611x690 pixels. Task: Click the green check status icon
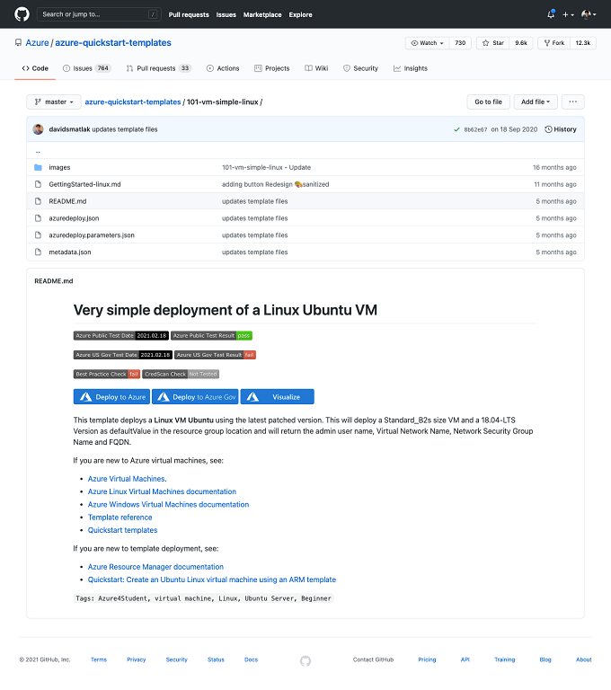[x=456, y=129]
